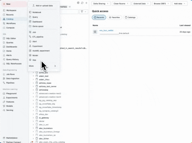Select the Recents quick access filter

click(x=99, y=17)
